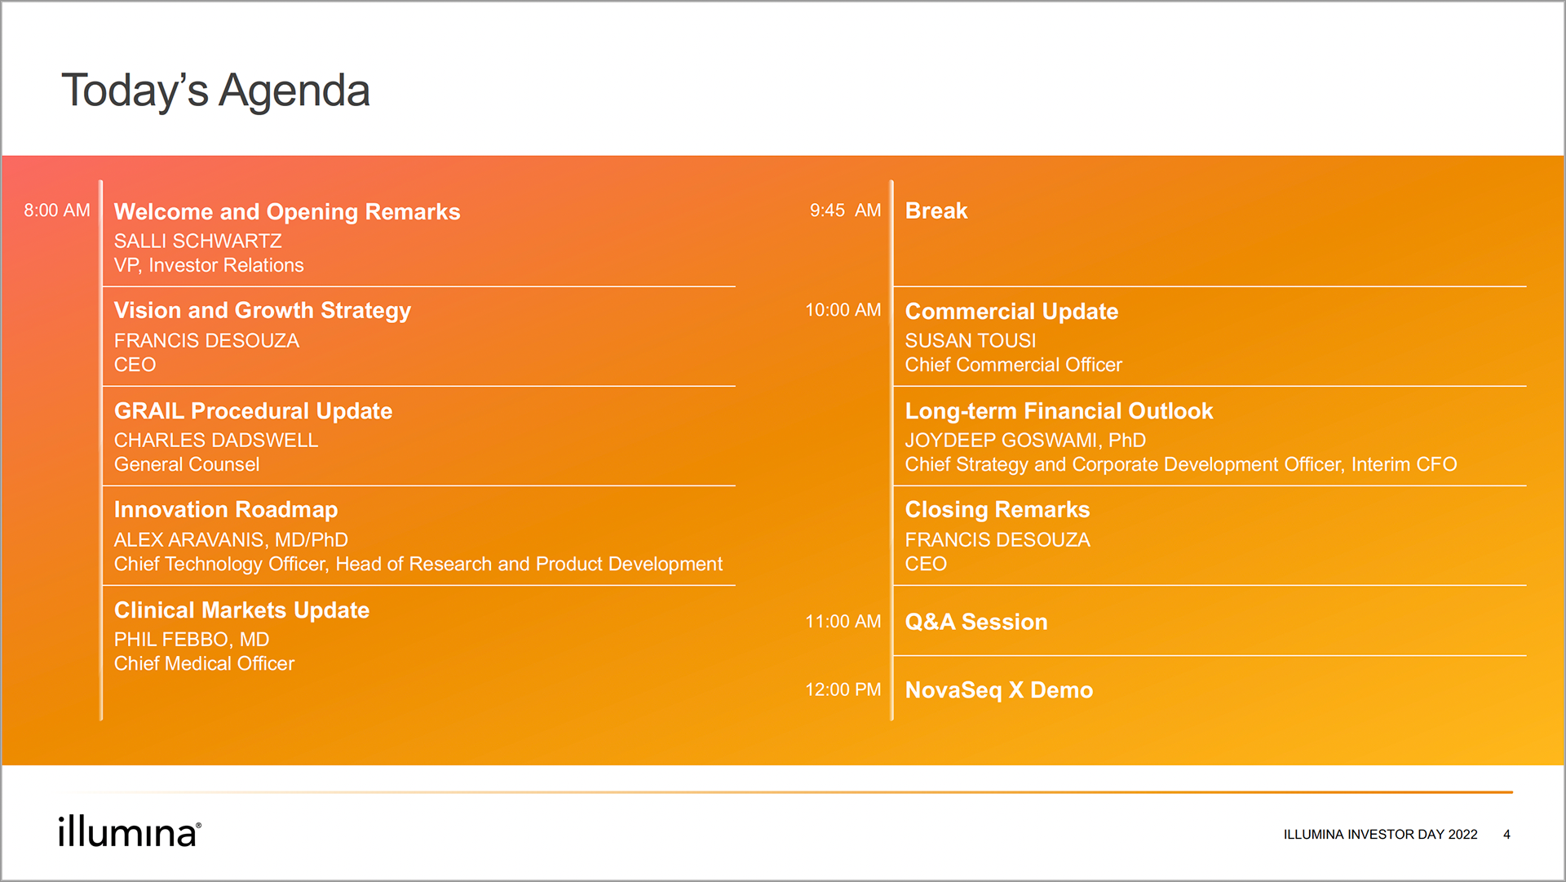Click Commercial Update heading
1566x882 pixels.
(x=1011, y=311)
